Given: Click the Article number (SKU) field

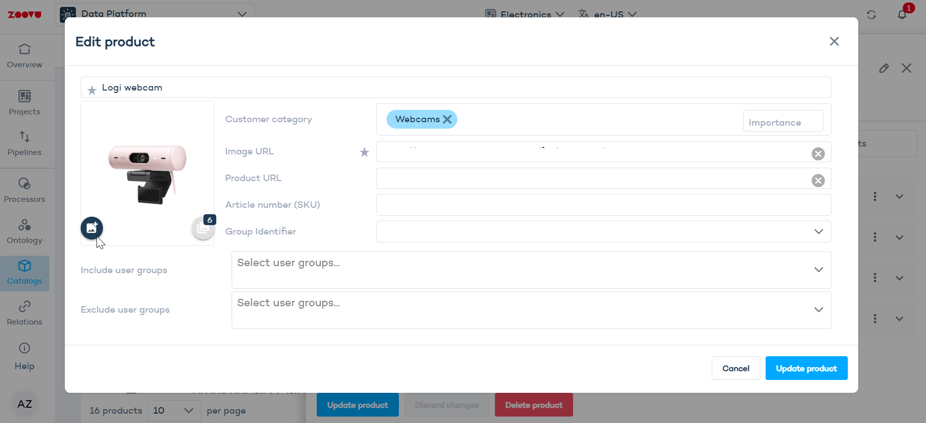Looking at the screenshot, I should [603, 205].
